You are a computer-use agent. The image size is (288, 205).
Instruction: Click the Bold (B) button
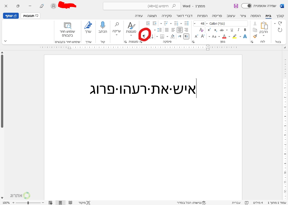pos(245,30)
